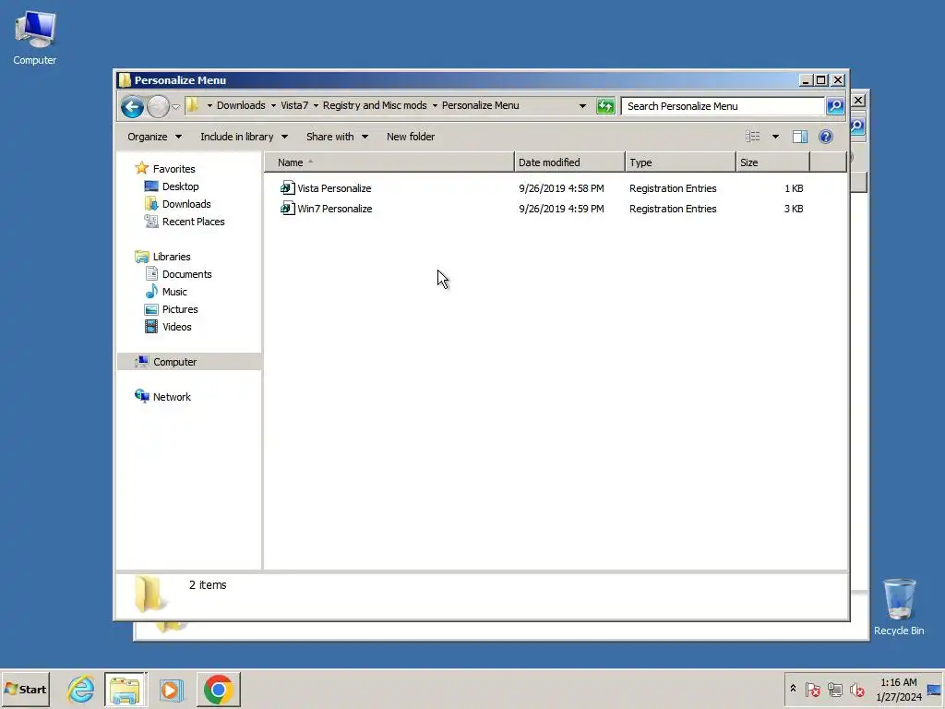Open the Start menu
Screen dimensions: 945x709
(x=25, y=689)
